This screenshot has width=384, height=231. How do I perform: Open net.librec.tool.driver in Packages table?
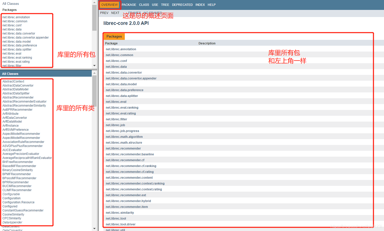121,224
